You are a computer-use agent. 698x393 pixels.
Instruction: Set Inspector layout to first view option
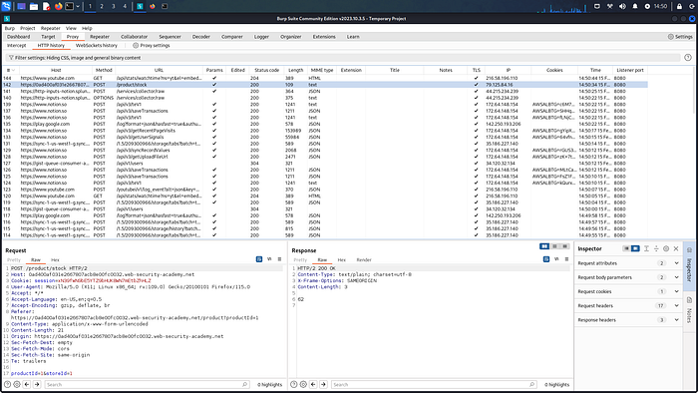point(626,248)
